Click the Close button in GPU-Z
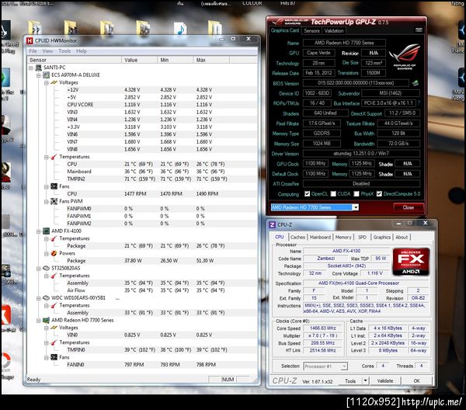The image size is (466, 410). click(409, 207)
